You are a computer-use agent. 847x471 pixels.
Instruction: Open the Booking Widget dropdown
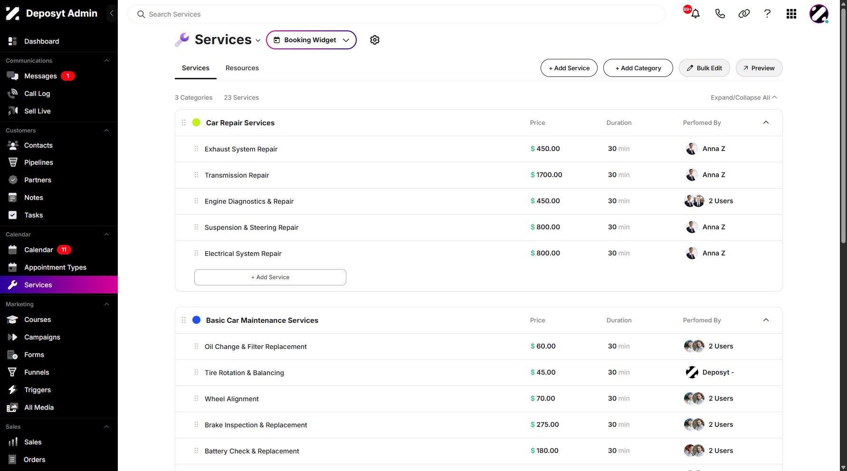click(x=311, y=40)
